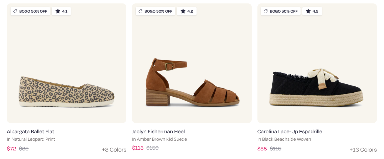Viewport: 384px width, 159px height.
Task: Click BOGO 50% OFF badge on fisherman heel
Action: (155, 11)
